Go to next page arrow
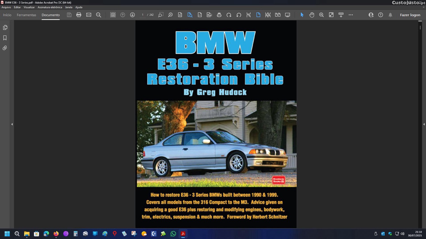 (132, 15)
